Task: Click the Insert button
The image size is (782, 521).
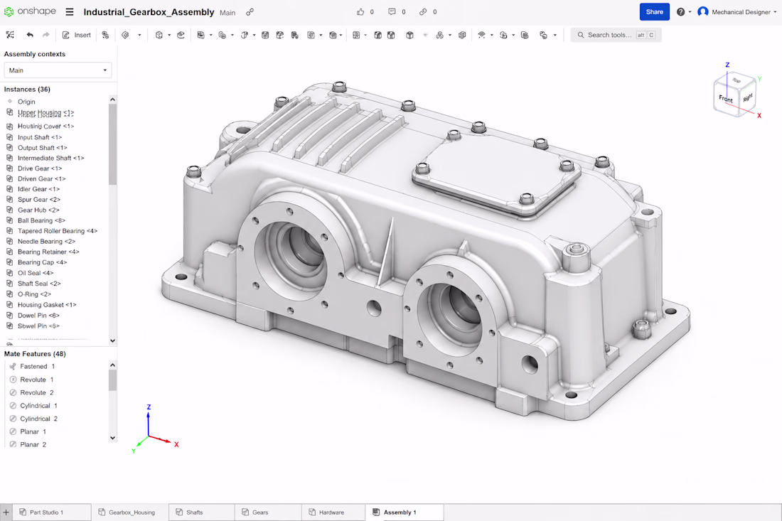Action: coord(76,35)
